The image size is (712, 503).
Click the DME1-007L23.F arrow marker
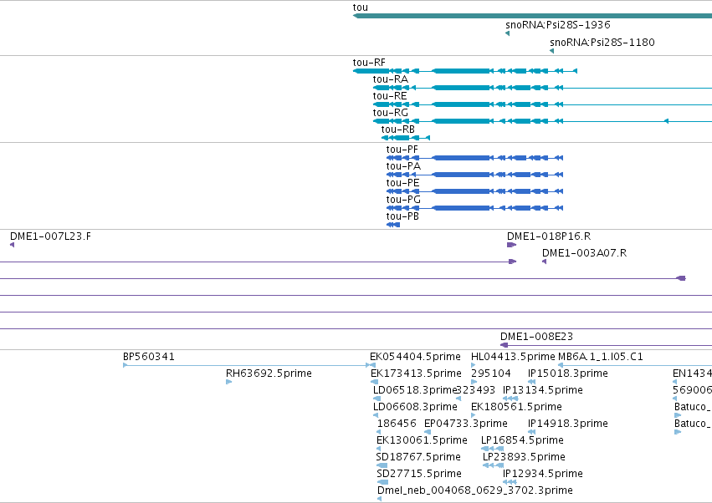[13, 245]
